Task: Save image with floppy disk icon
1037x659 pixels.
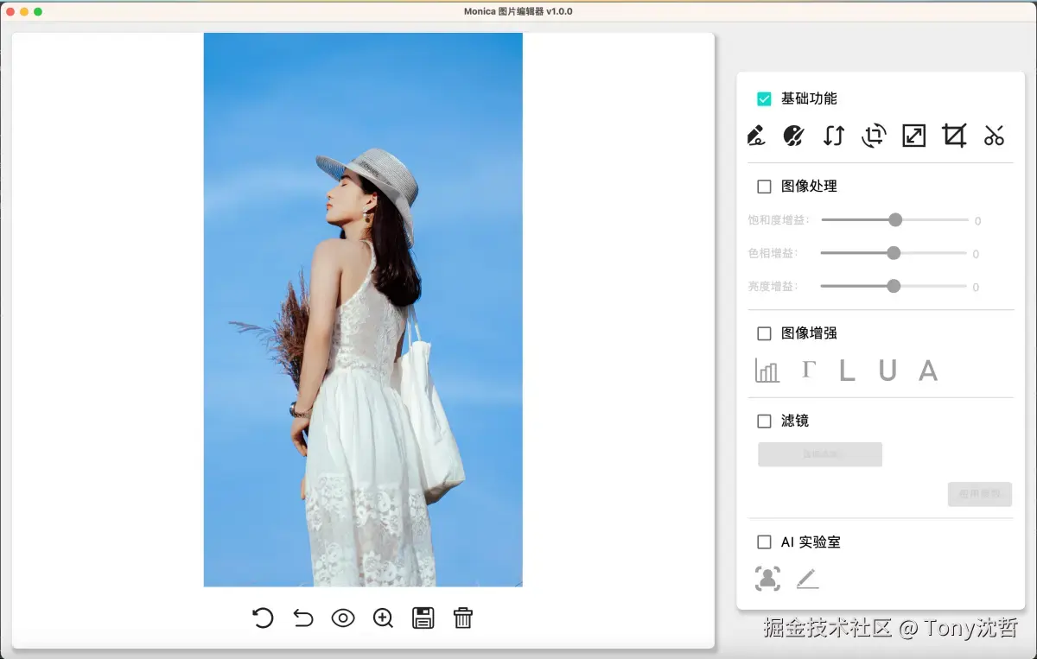Action: coord(423,618)
